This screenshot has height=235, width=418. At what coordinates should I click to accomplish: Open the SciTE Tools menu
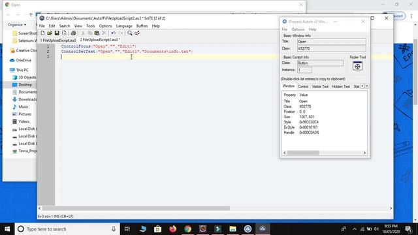[90, 26]
